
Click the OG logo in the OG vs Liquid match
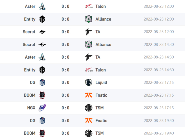tap(42, 82)
